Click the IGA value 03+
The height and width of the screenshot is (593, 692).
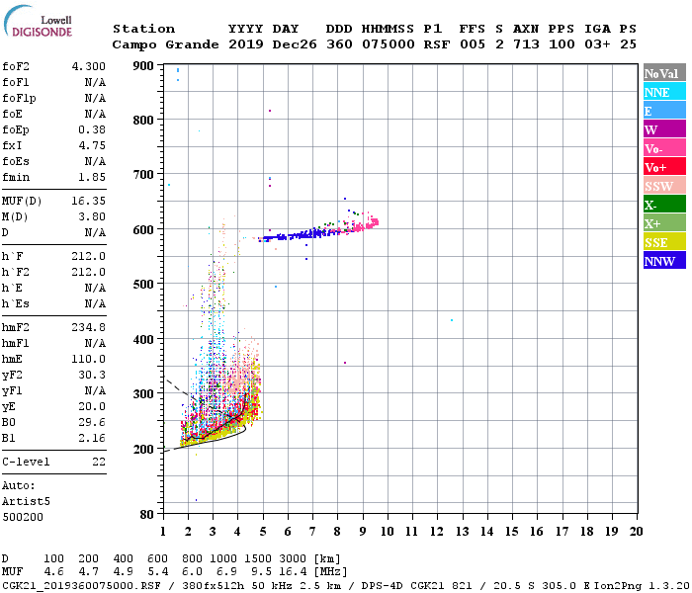(597, 44)
